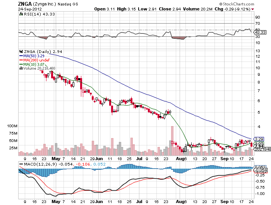Click May on the price chart date axis
The image size is (271, 205).
[x=56, y=159]
